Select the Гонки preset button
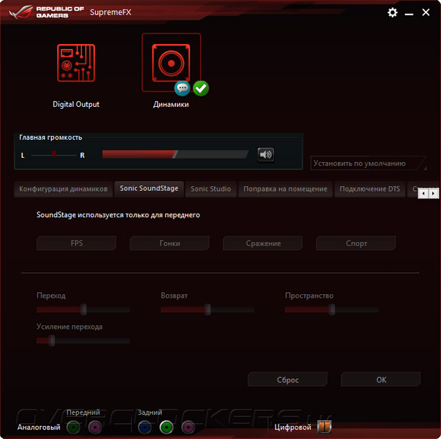 tap(170, 243)
